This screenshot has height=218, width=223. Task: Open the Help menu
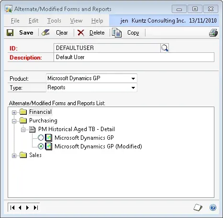(97, 21)
